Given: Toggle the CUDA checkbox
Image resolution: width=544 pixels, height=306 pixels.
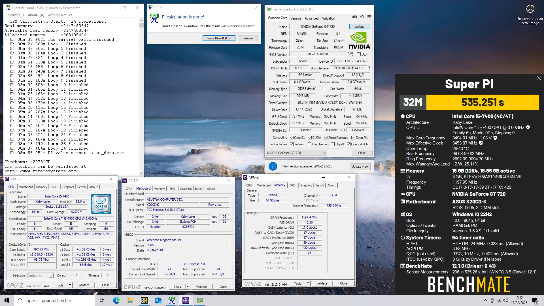Looking at the screenshot, I should (x=310, y=138).
